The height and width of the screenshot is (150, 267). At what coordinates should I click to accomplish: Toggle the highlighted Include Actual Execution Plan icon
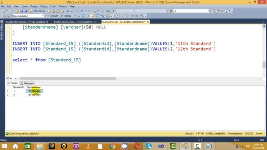[x=92, y=16]
